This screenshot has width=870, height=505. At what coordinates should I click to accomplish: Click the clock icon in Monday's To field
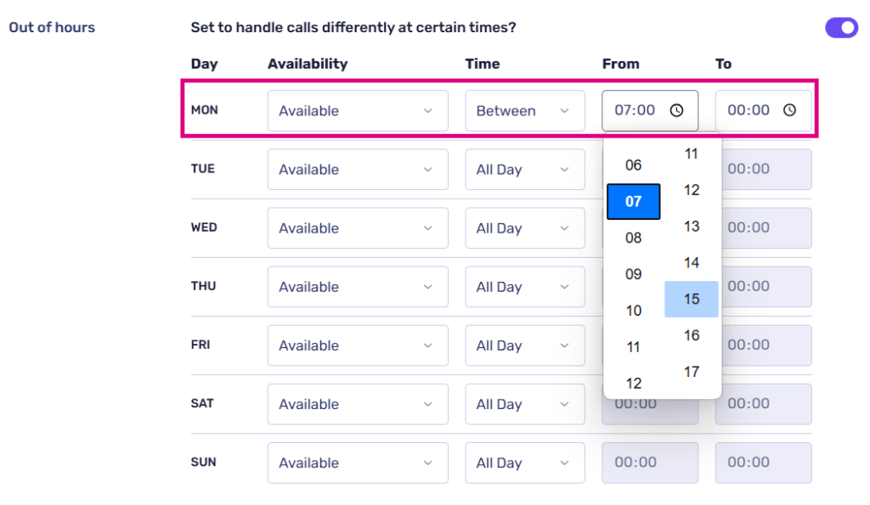(x=789, y=110)
